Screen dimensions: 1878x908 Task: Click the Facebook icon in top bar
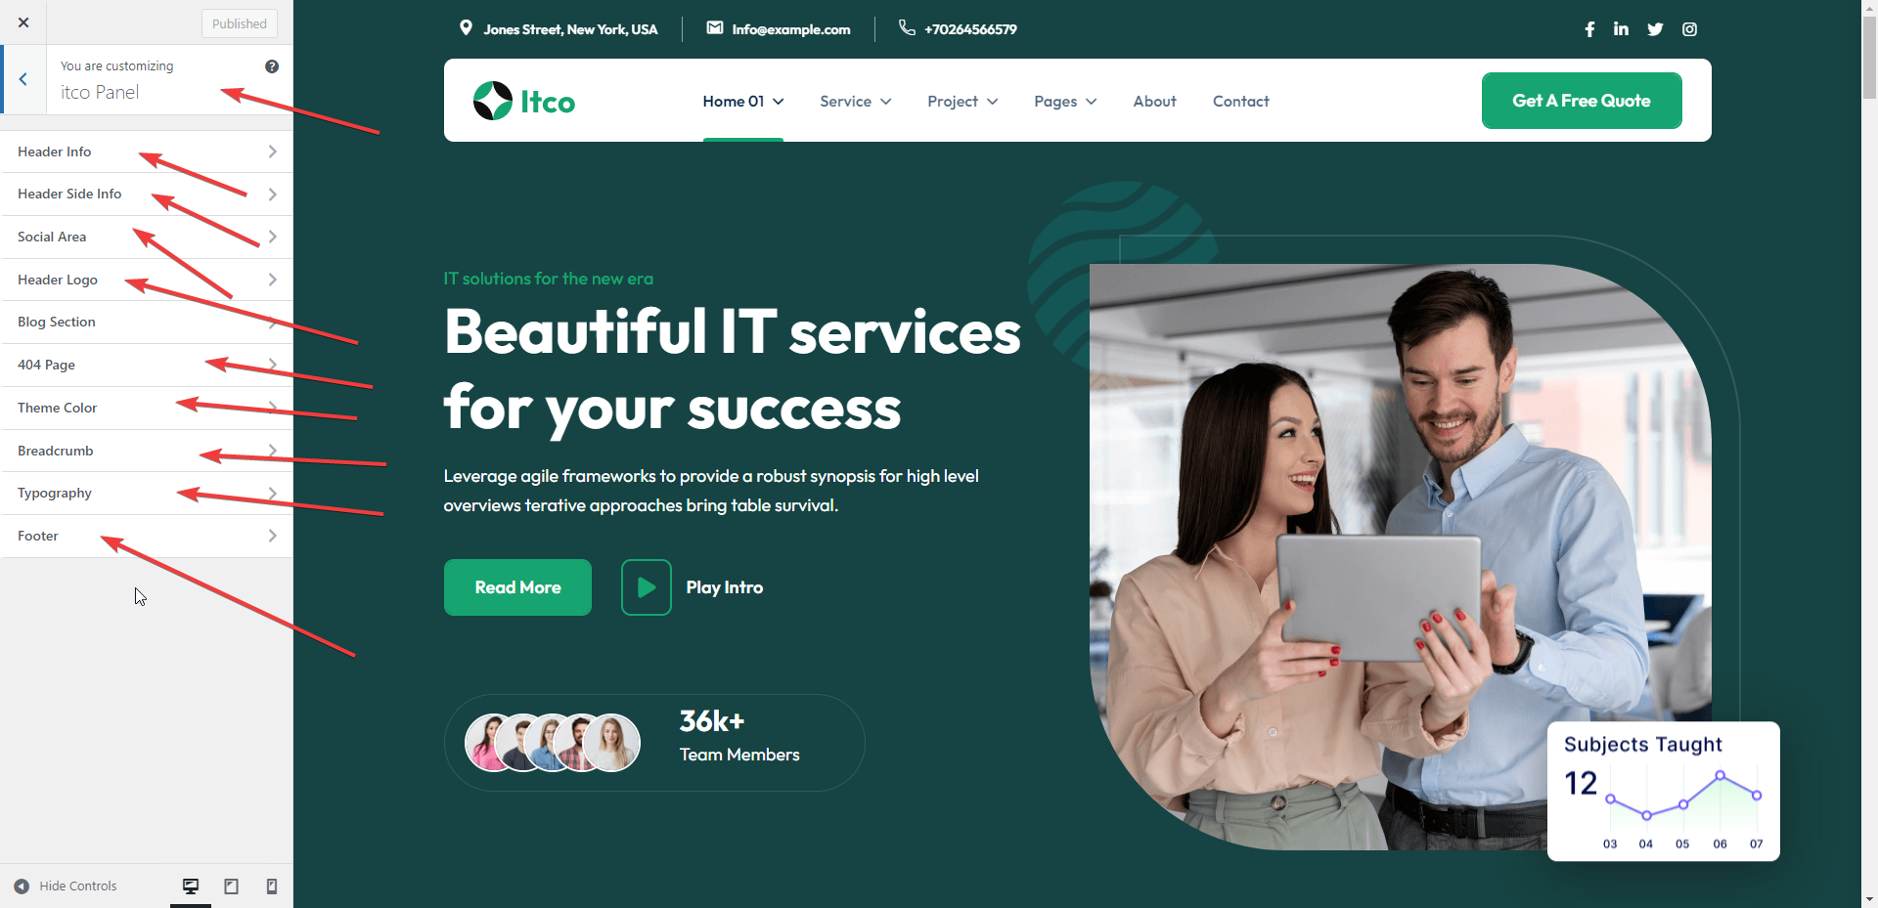1589,29
